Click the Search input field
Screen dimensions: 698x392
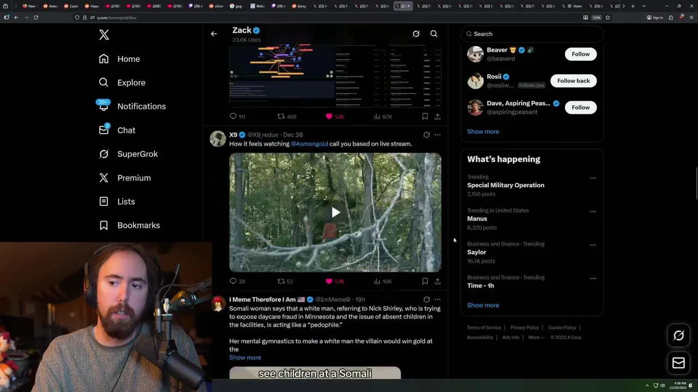[532, 34]
